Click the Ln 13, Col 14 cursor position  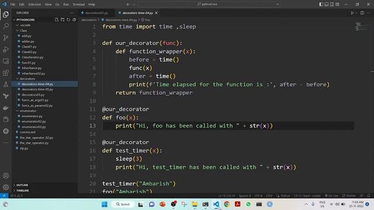(x=226, y=196)
